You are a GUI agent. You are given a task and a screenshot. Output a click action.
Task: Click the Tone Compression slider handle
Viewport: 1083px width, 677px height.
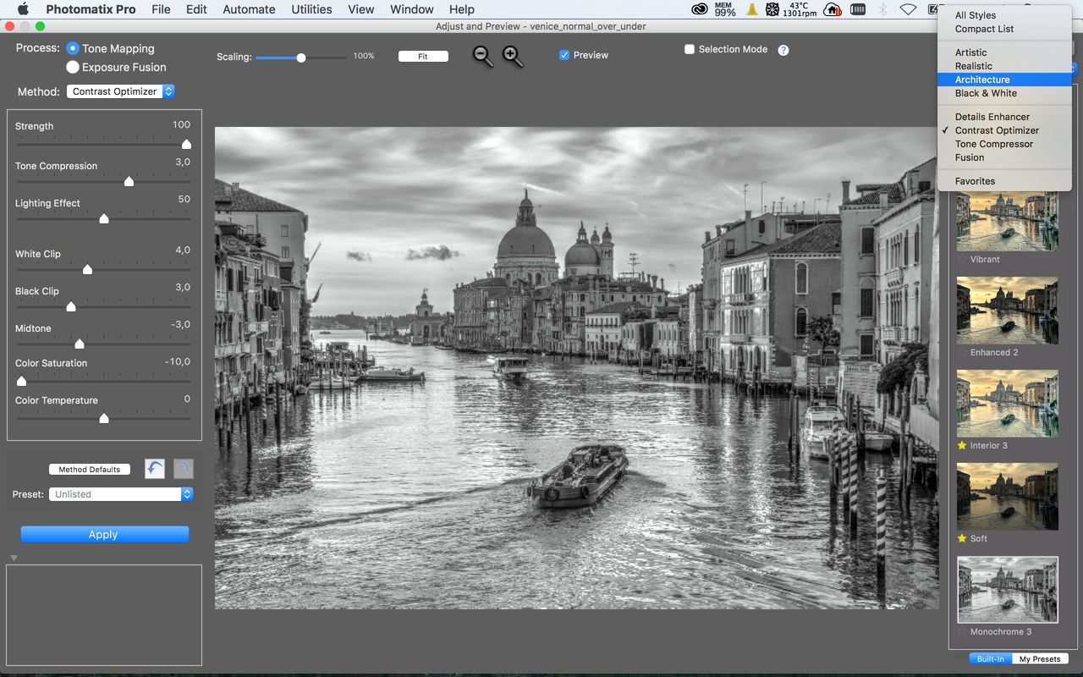(x=129, y=181)
